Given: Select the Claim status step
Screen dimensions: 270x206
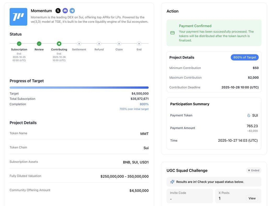Looking at the screenshot, I should 119,44.
